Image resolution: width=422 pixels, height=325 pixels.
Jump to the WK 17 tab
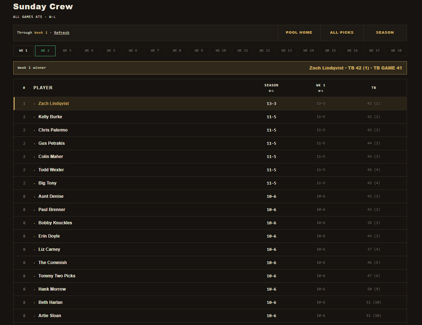coord(374,51)
